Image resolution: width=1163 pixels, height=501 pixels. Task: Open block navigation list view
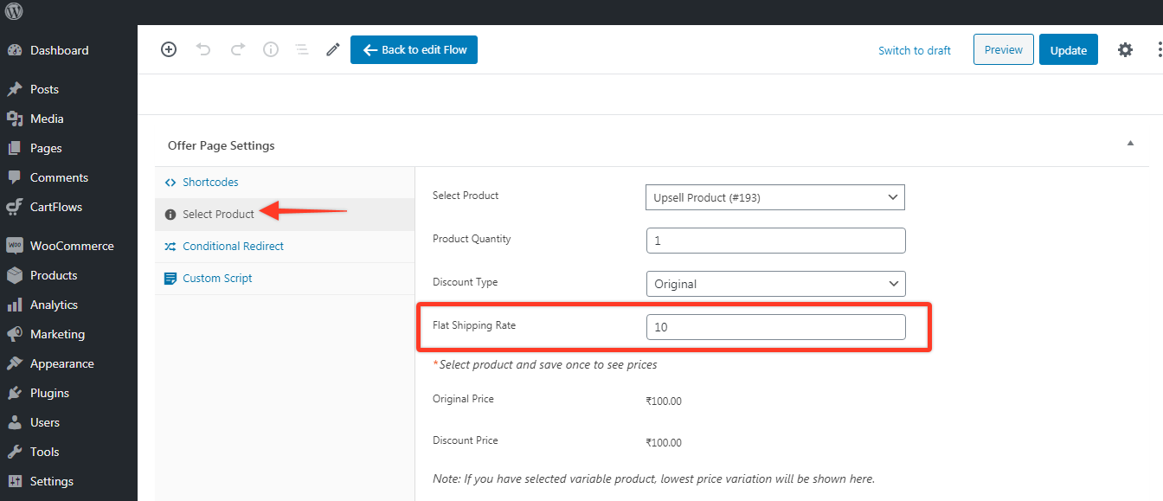pyautogui.click(x=302, y=49)
